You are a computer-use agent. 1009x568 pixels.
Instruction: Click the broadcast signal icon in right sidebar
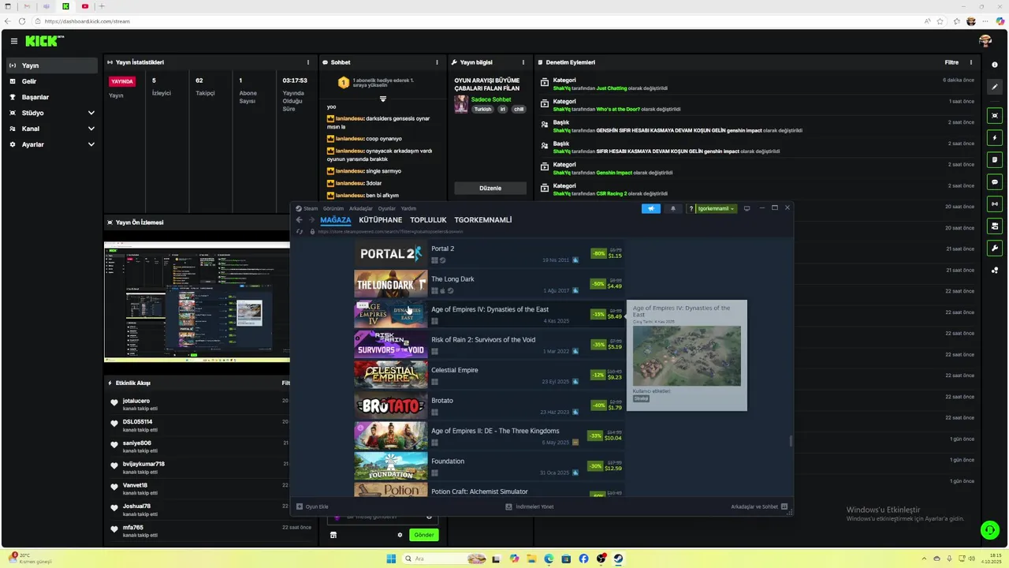tap(995, 204)
